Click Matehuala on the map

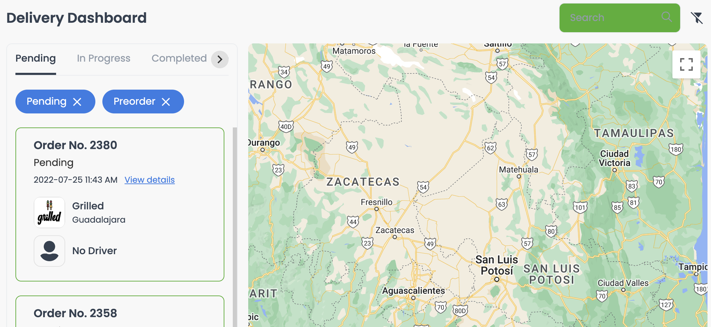519,170
